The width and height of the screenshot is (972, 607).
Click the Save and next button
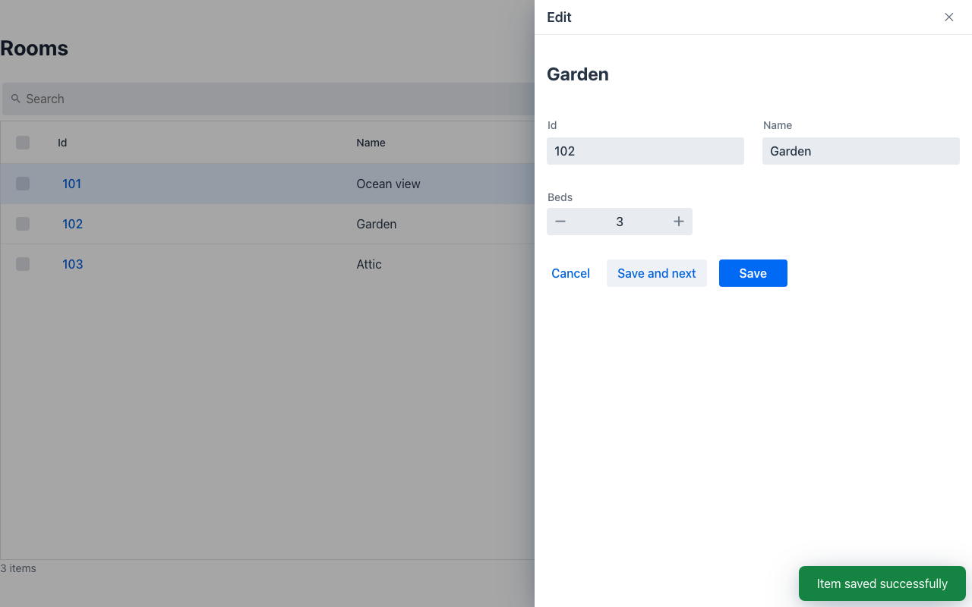(x=657, y=273)
